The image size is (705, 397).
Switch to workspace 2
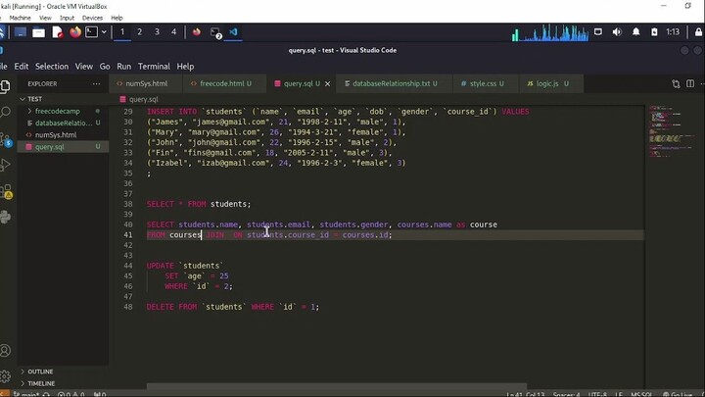click(x=139, y=32)
